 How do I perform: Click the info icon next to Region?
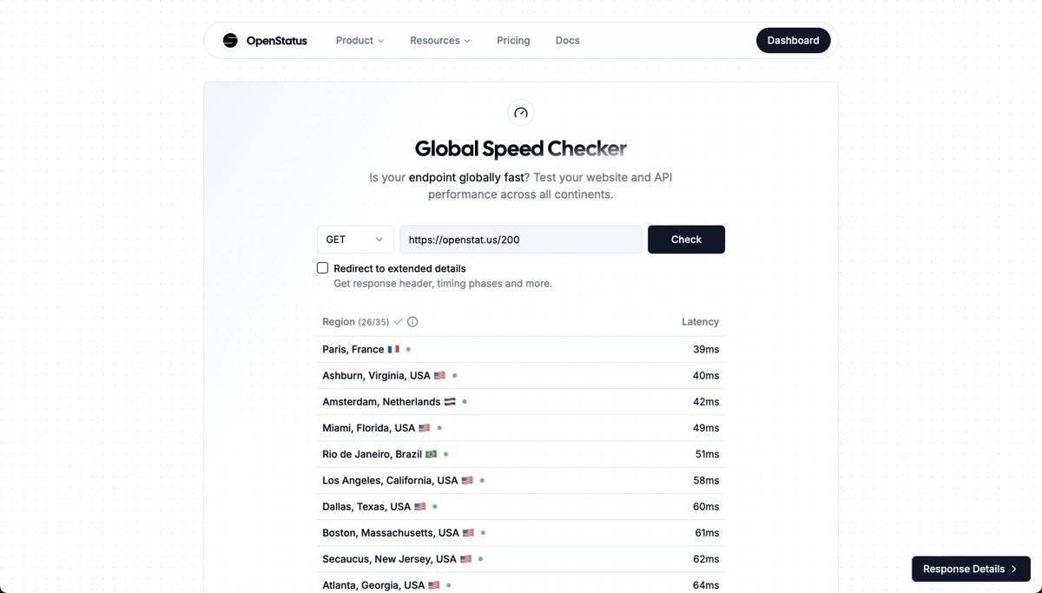coord(412,321)
